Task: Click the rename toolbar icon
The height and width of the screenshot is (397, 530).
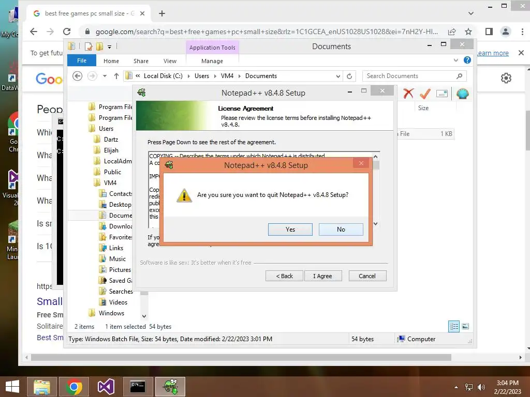Action: pos(442,94)
